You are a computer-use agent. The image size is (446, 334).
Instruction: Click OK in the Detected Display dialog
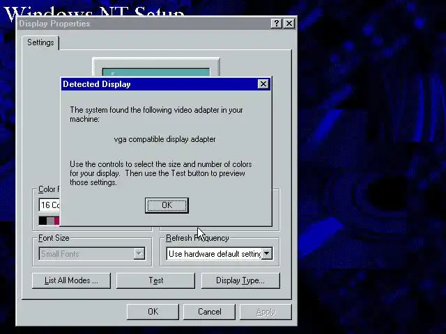[x=167, y=205]
